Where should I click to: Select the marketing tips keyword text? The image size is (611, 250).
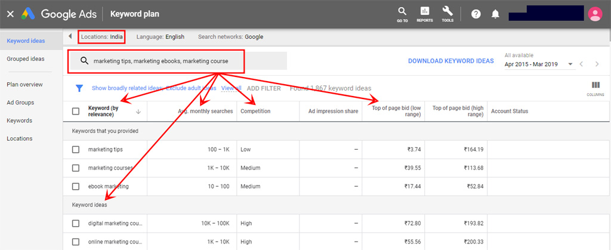tap(105, 150)
